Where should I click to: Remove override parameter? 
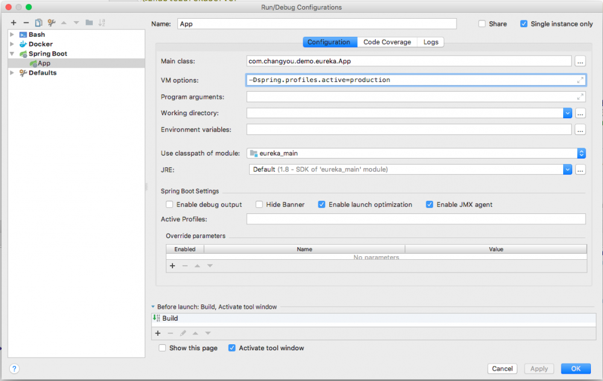pos(185,266)
